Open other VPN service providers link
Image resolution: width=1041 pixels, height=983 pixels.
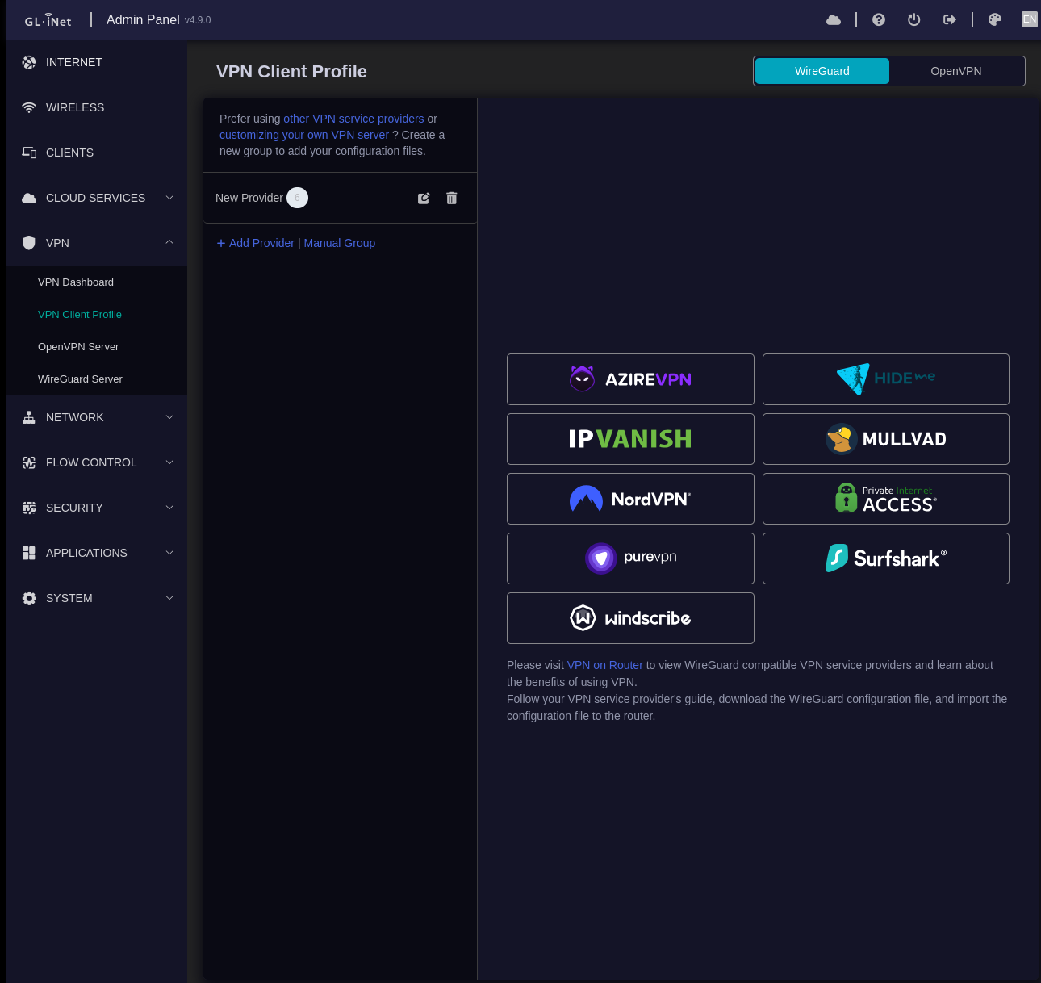353,119
